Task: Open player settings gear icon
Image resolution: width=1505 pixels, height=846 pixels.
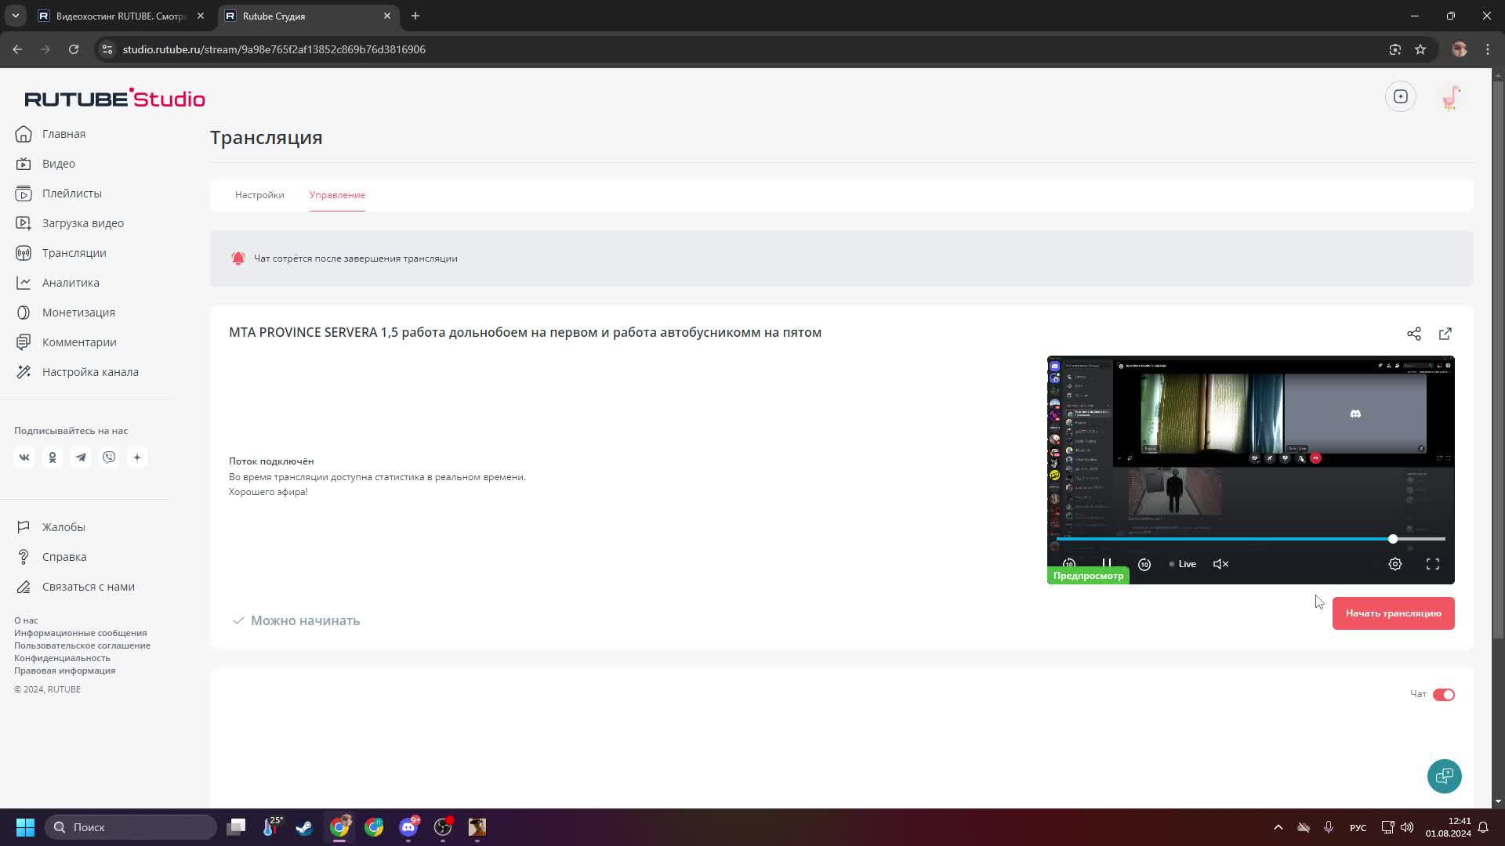Action: 1394,564
